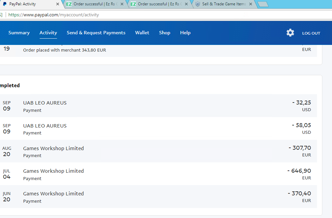Image resolution: width=332 pixels, height=218 pixels.
Task: Open Games Workshop payment from AUG 20
Action: (158, 151)
